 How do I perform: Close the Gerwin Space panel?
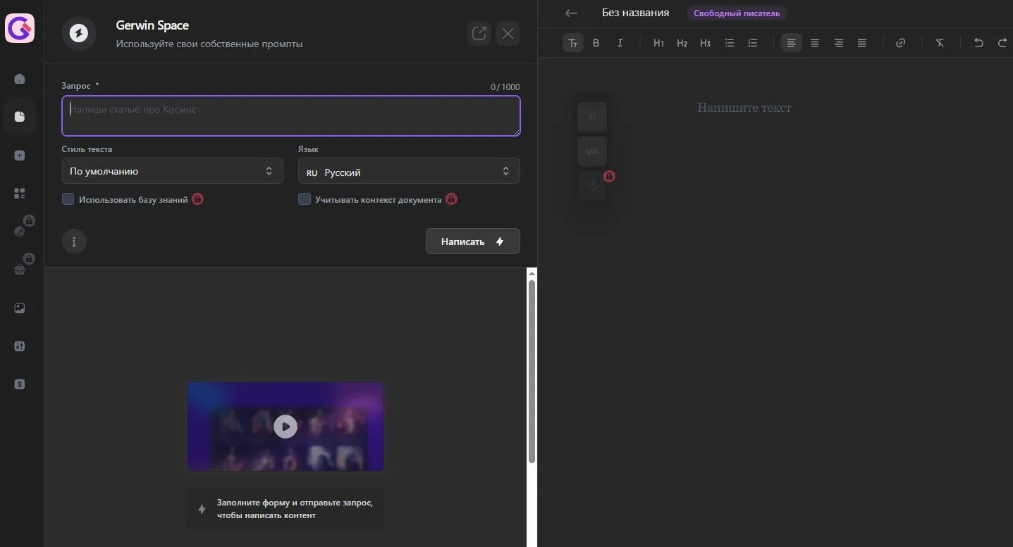click(x=508, y=33)
